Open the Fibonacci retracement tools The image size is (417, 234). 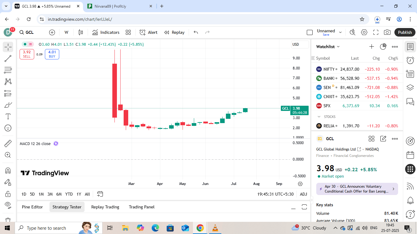8,70
